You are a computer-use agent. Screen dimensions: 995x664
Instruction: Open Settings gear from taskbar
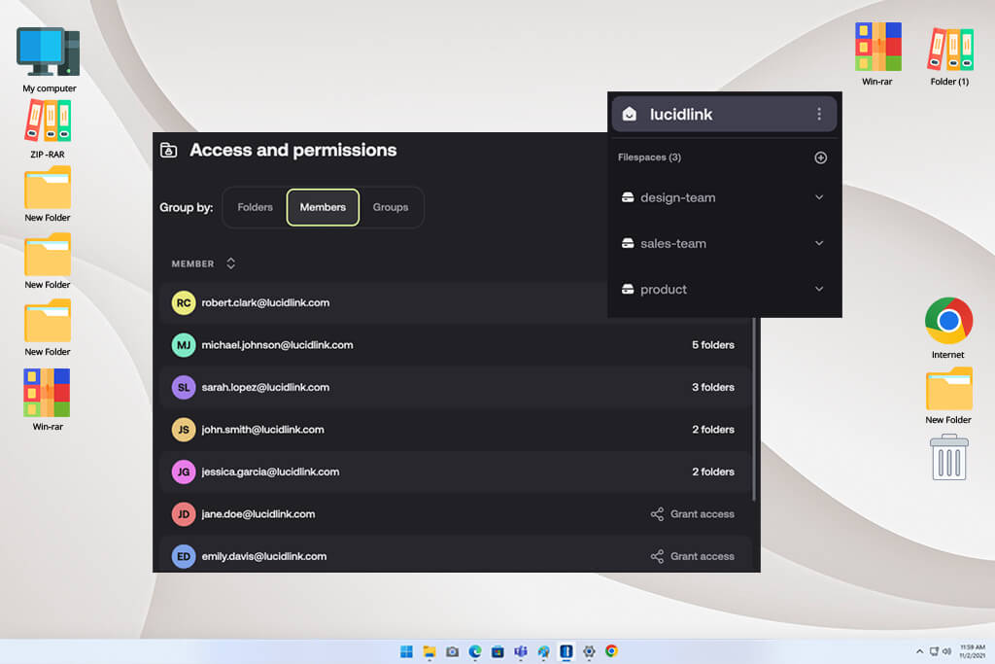pos(589,651)
